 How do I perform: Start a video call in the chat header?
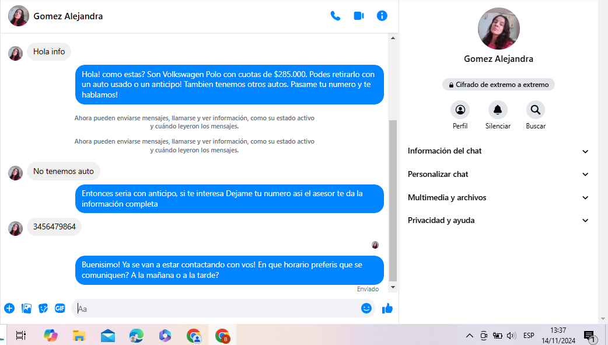click(359, 16)
